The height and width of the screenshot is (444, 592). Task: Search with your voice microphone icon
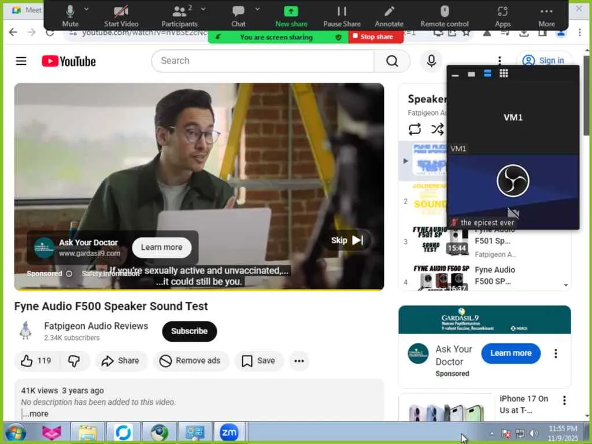[x=431, y=61]
